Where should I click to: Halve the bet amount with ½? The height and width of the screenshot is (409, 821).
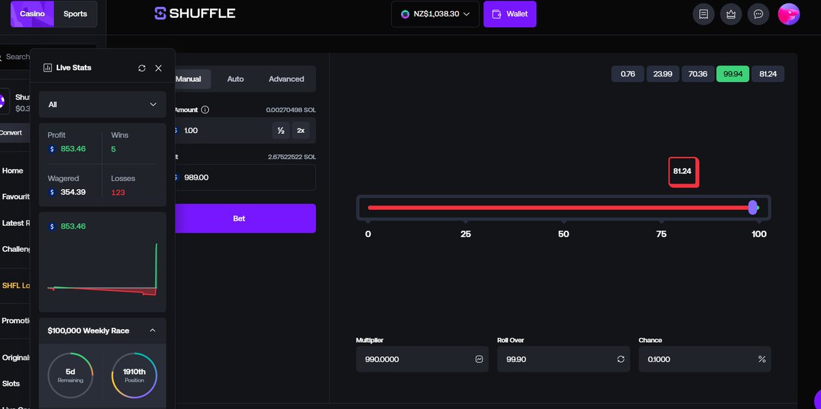tap(281, 130)
